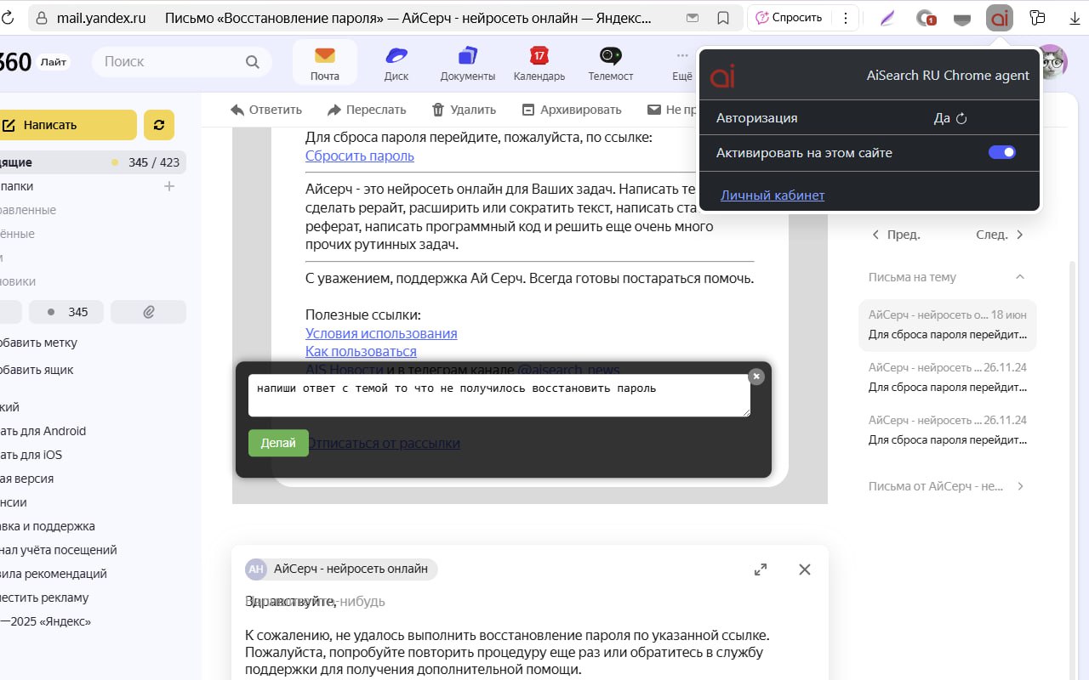This screenshot has height=680, width=1089.
Task: Expand the reply editor to fullscreen
Action: pos(761,569)
